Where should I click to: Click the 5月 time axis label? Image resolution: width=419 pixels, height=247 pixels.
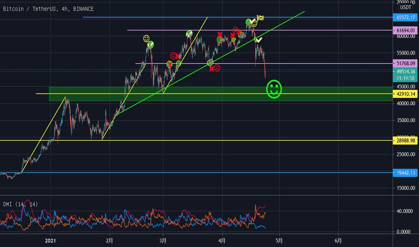point(279,241)
